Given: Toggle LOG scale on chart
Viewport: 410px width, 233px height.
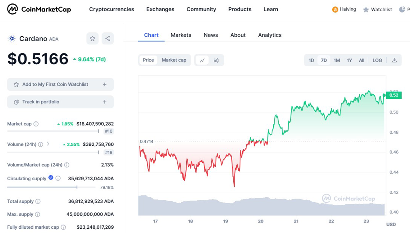Looking at the screenshot, I should 377,60.
